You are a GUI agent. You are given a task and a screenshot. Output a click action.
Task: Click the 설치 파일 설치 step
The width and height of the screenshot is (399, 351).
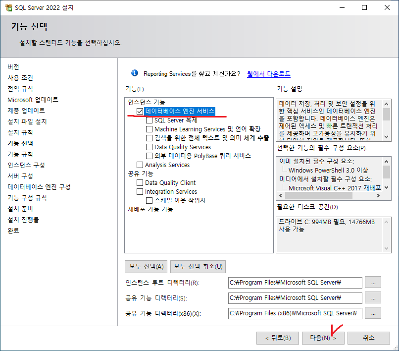pos(27,121)
